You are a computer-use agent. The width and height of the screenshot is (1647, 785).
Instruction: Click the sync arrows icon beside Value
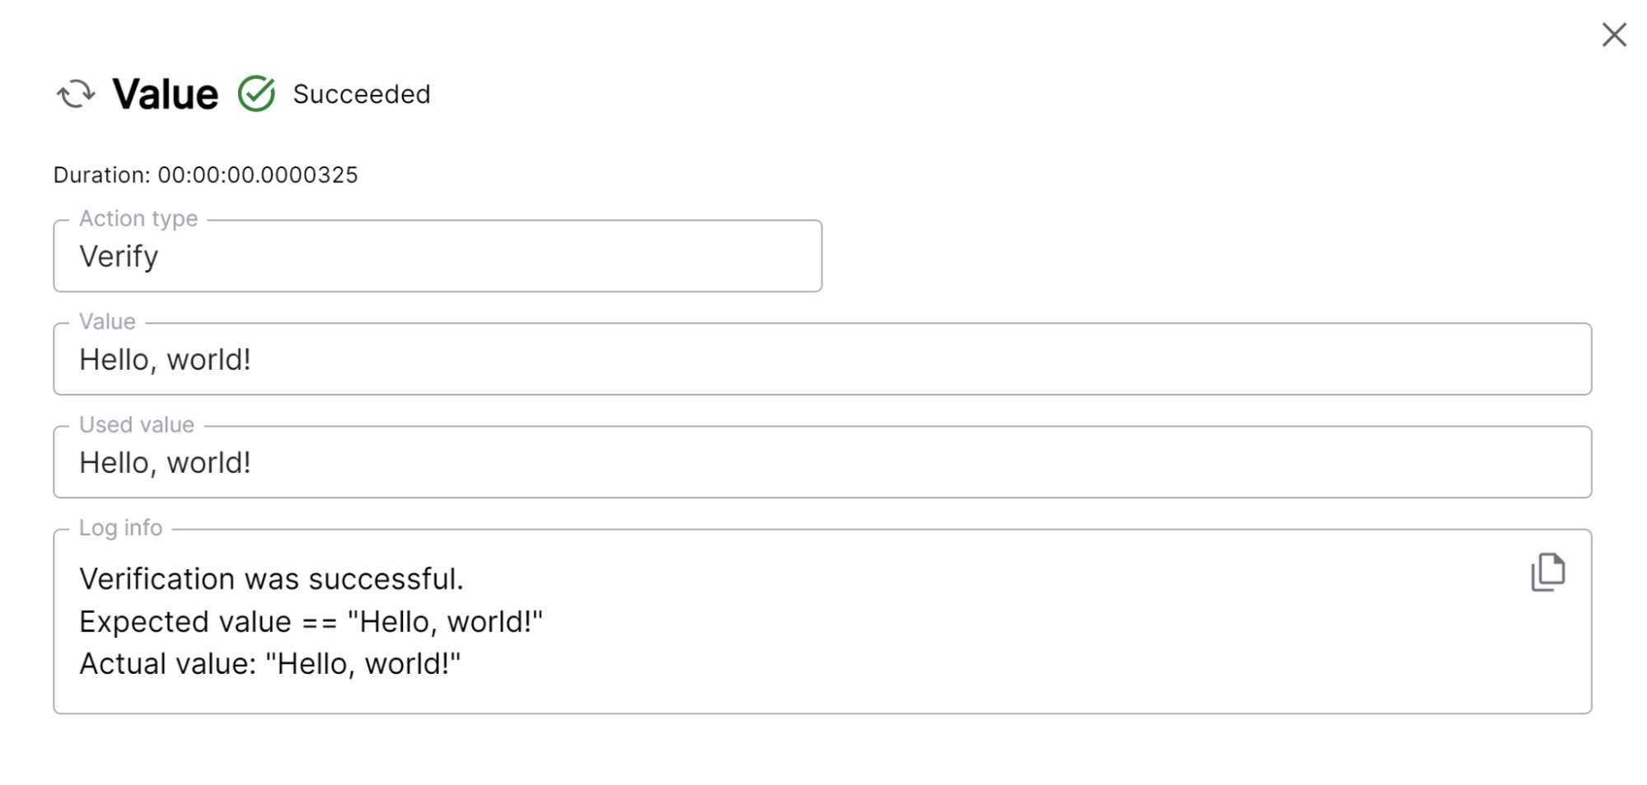76,94
